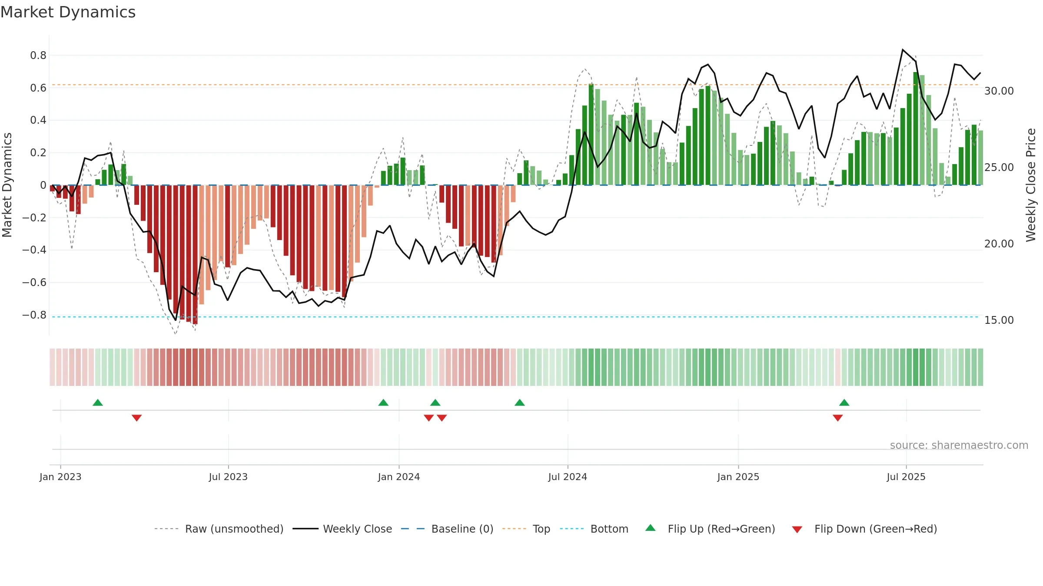Toggle the Weekly Close legend entry
1043x586 pixels.
(342, 529)
